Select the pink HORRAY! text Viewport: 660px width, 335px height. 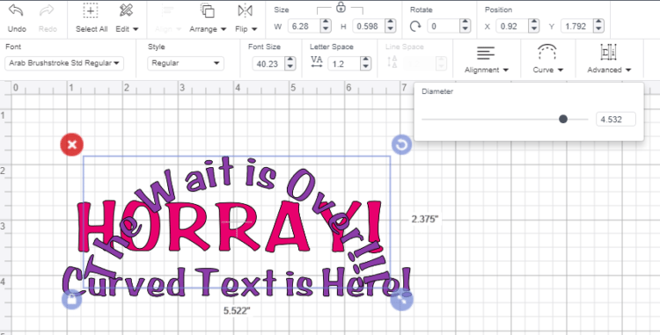[x=230, y=227]
